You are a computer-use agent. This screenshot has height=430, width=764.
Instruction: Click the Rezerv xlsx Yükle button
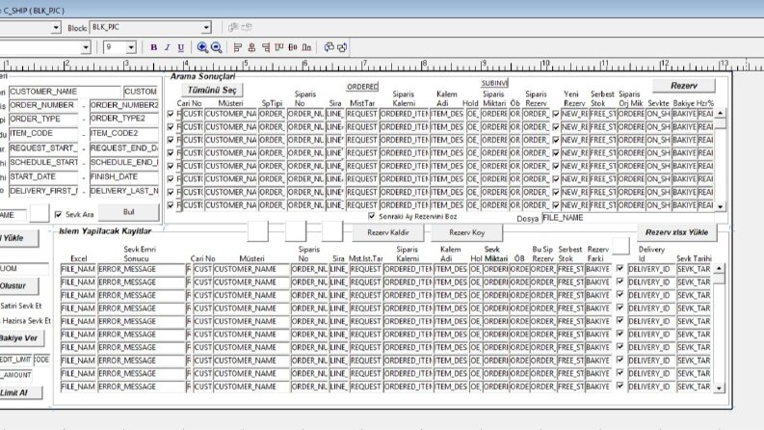[x=676, y=232]
